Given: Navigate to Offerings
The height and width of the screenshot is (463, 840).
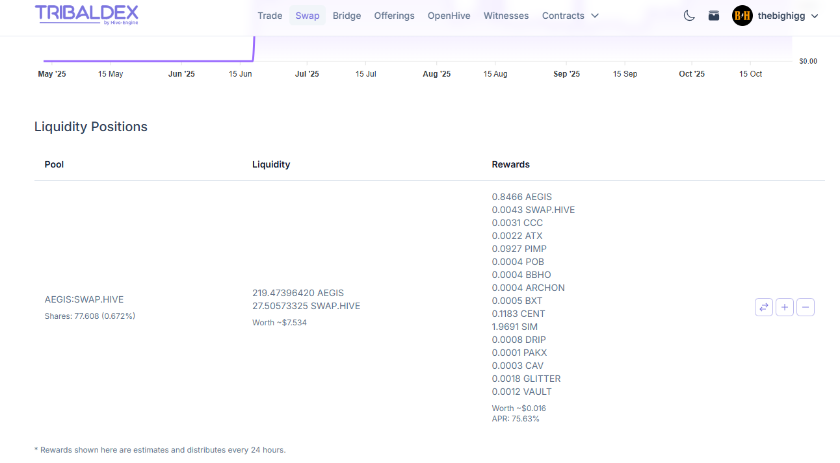Looking at the screenshot, I should [x=394, y=16].
